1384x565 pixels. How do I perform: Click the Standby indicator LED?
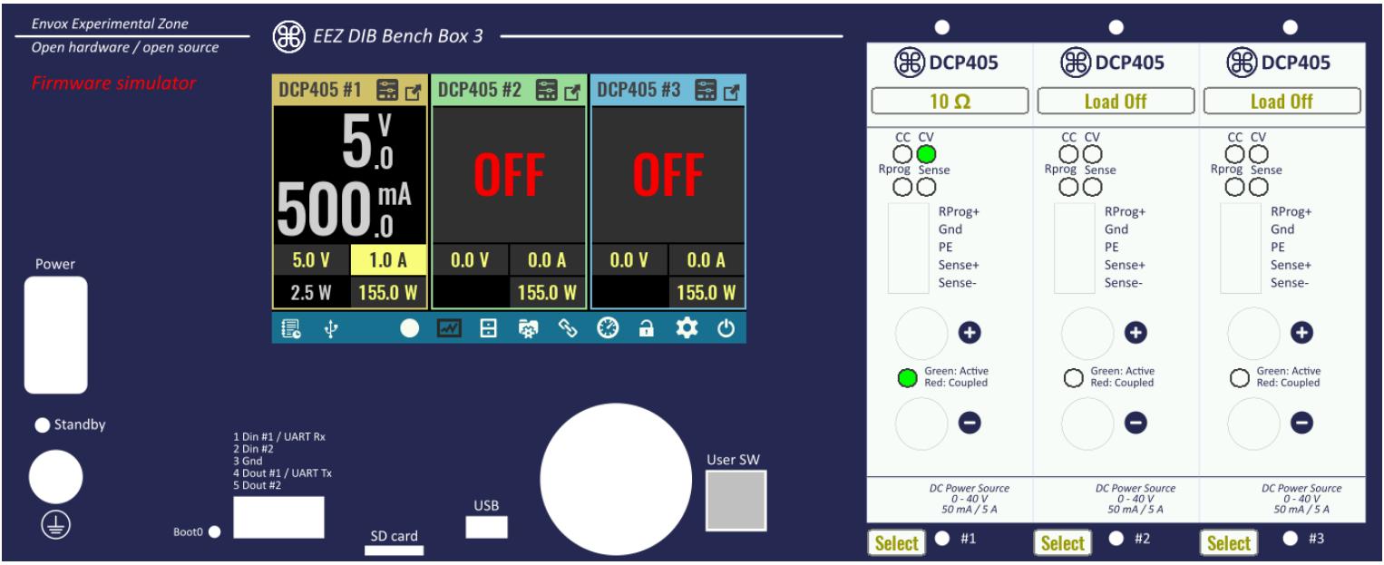coord(41,425)
